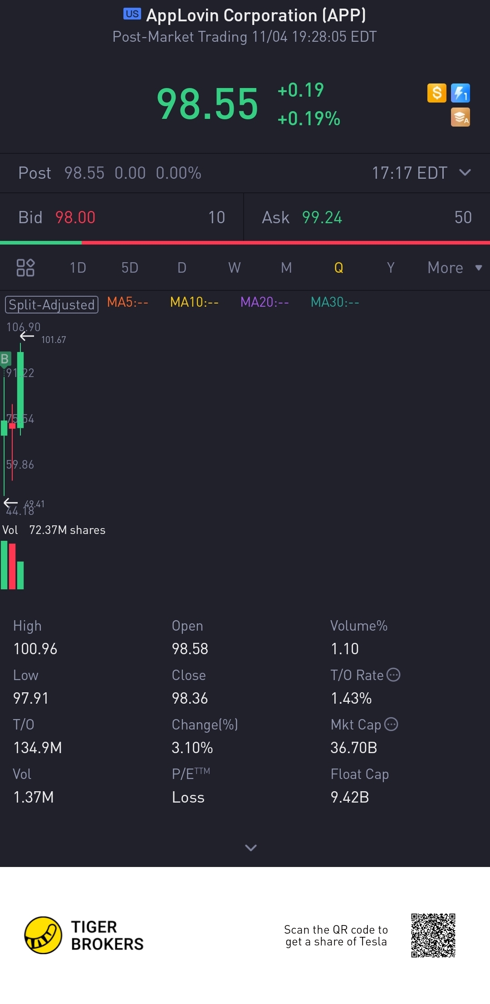Open the chart layout grid icon
The width and height of the screenshot is (490, 1004).
(x=25, y=268)
